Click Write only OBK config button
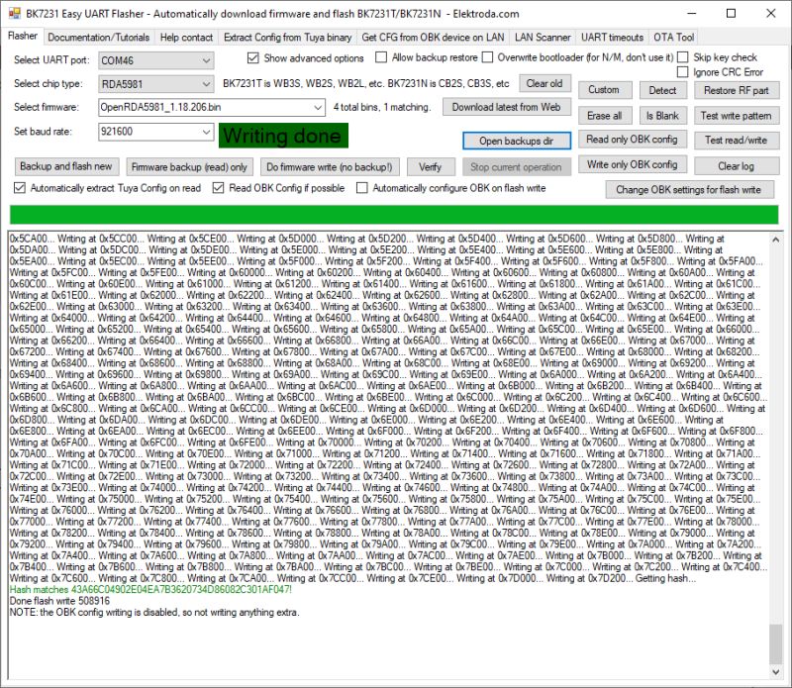Image resolution: width=792 pixels, height=688 pixels. pos(632,164)
